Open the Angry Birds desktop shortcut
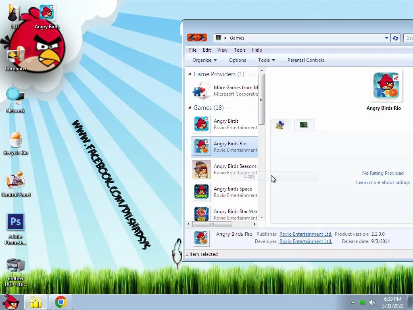The image size is (413, 310). pos(47,16)
